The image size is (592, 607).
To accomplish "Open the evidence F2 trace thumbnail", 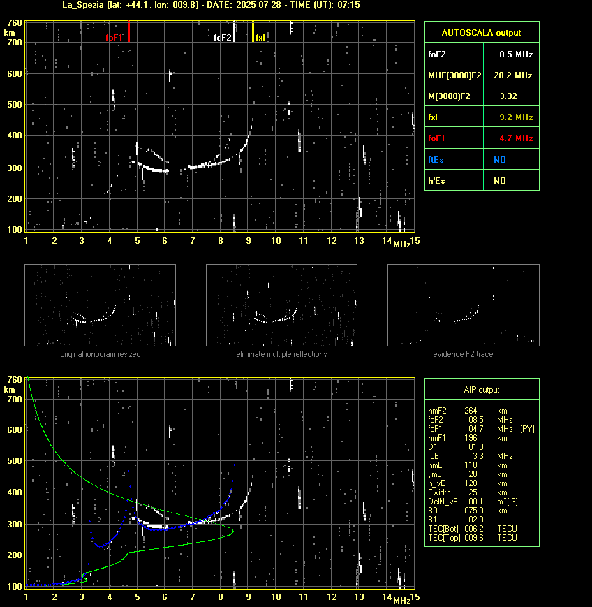I will point(464,305).
